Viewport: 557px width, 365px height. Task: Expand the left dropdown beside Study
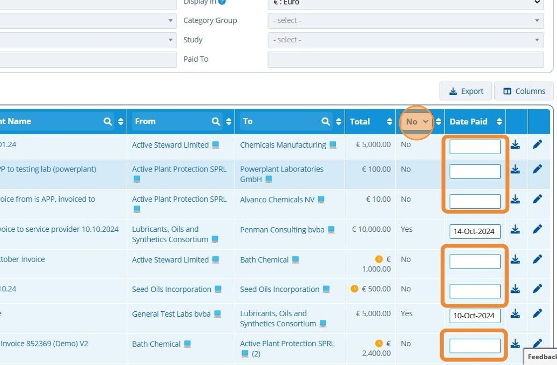[88, 40]
